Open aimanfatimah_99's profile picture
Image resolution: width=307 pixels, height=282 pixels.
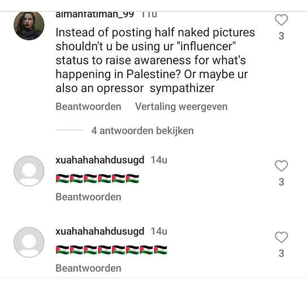29,25
